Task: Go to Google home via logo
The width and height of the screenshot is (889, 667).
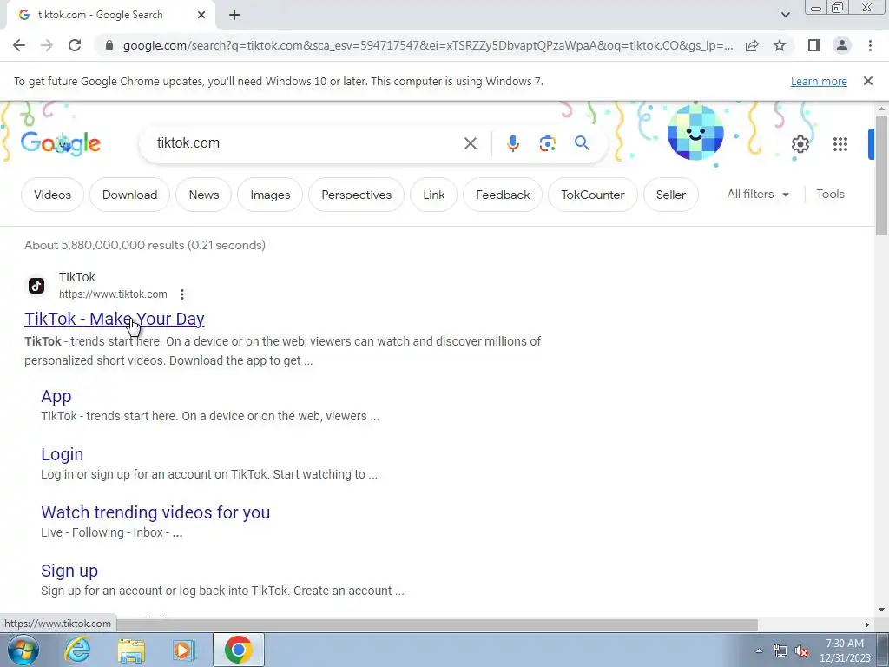Action: pyautogui.click(x=61, y=143)
